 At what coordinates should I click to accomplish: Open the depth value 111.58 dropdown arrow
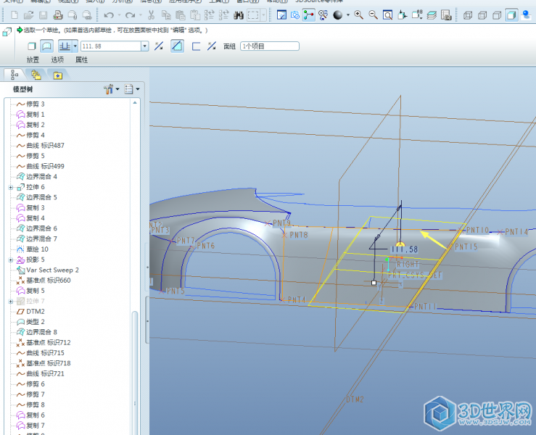point(145,46)
